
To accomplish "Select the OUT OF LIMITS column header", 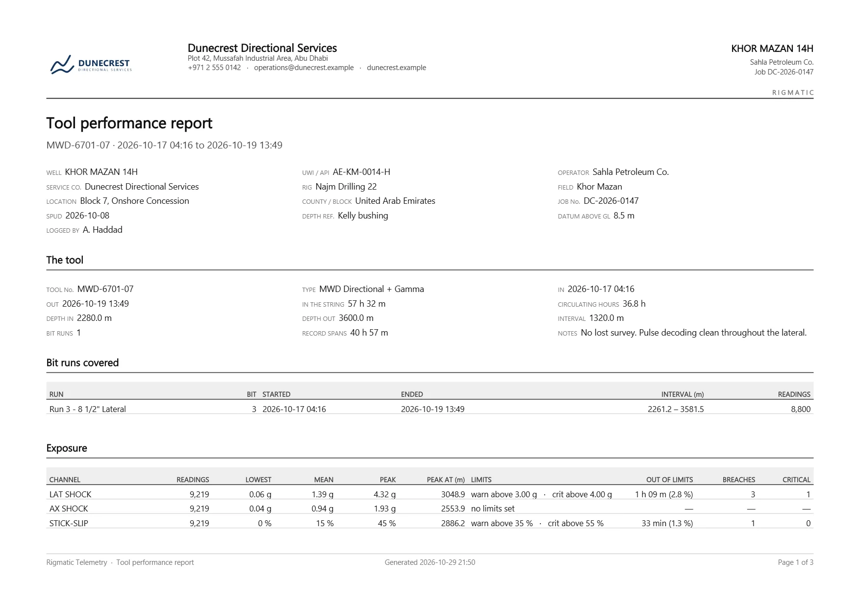I will pos(670,480).
